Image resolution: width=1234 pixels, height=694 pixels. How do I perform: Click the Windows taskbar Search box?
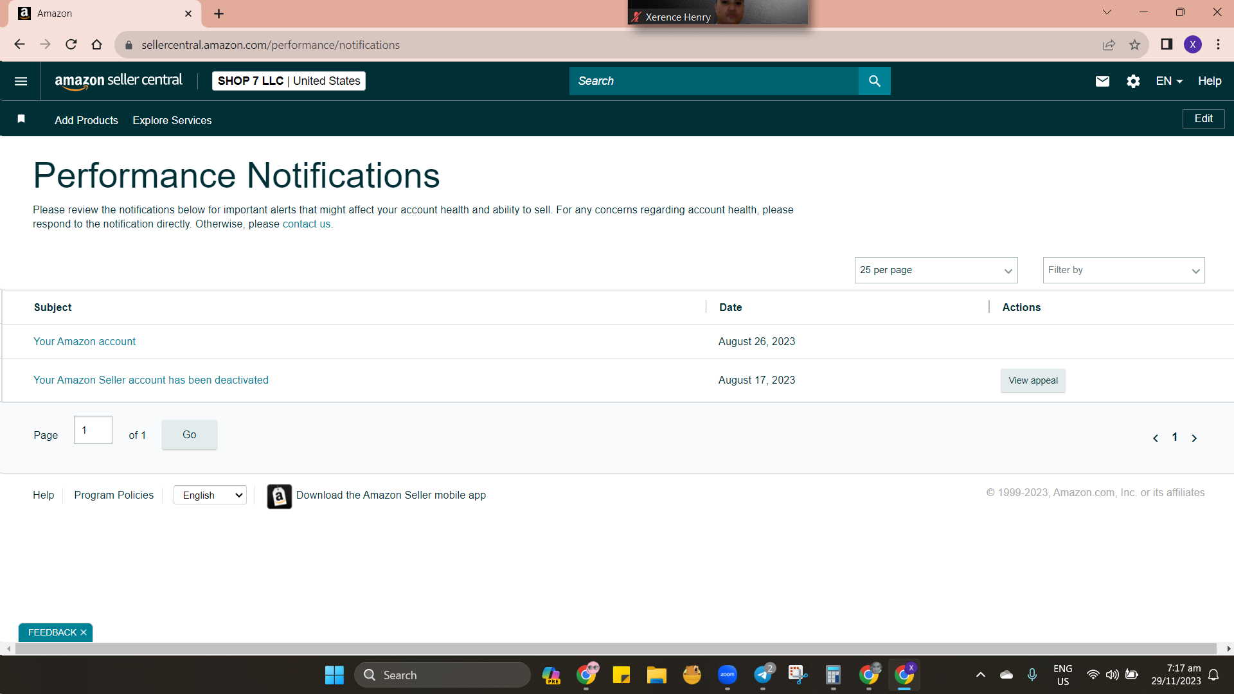click(x=442, y=675)
